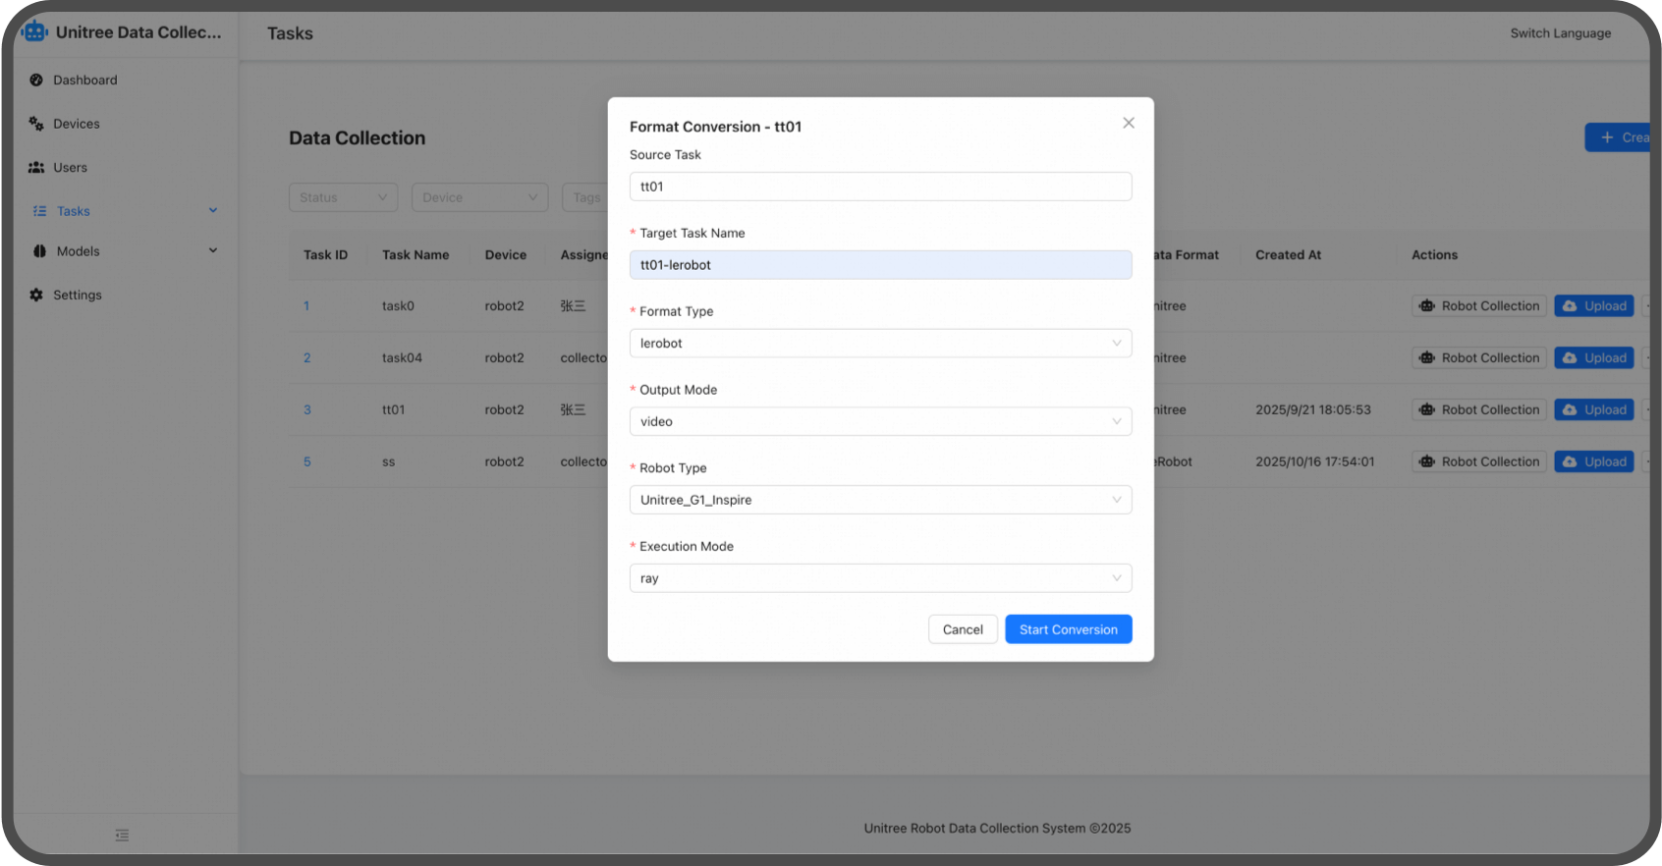Close the Format Conversion dialog
1662x866 pixels.
(x=1128, y=123)
